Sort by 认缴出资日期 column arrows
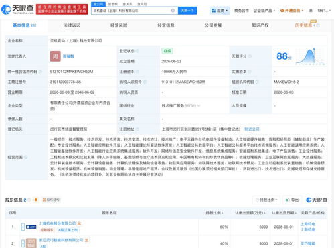This screenshot has width=334, height=248. [x=296, y=213]
